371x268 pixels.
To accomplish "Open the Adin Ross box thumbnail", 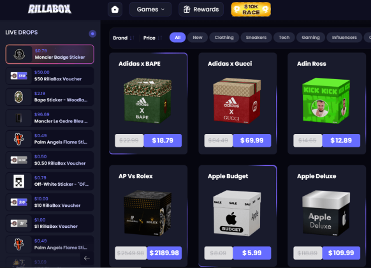I will click(326, 101).
